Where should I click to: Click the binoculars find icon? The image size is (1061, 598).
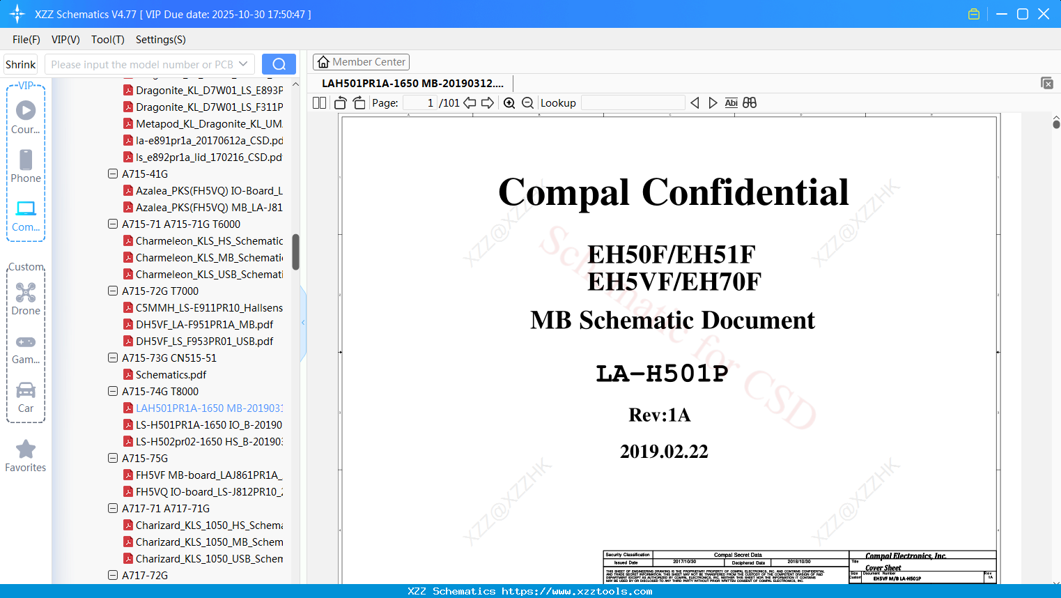pos(750,103)
